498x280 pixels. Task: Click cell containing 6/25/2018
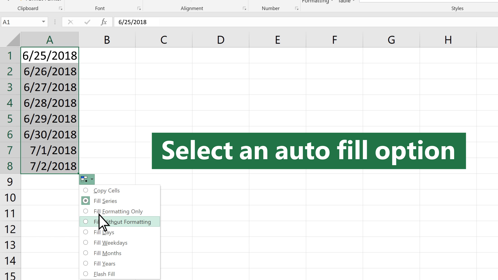[50, 55]
